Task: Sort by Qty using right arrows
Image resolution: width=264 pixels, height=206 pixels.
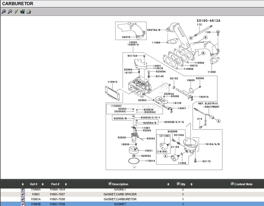Action: (191, 184)
